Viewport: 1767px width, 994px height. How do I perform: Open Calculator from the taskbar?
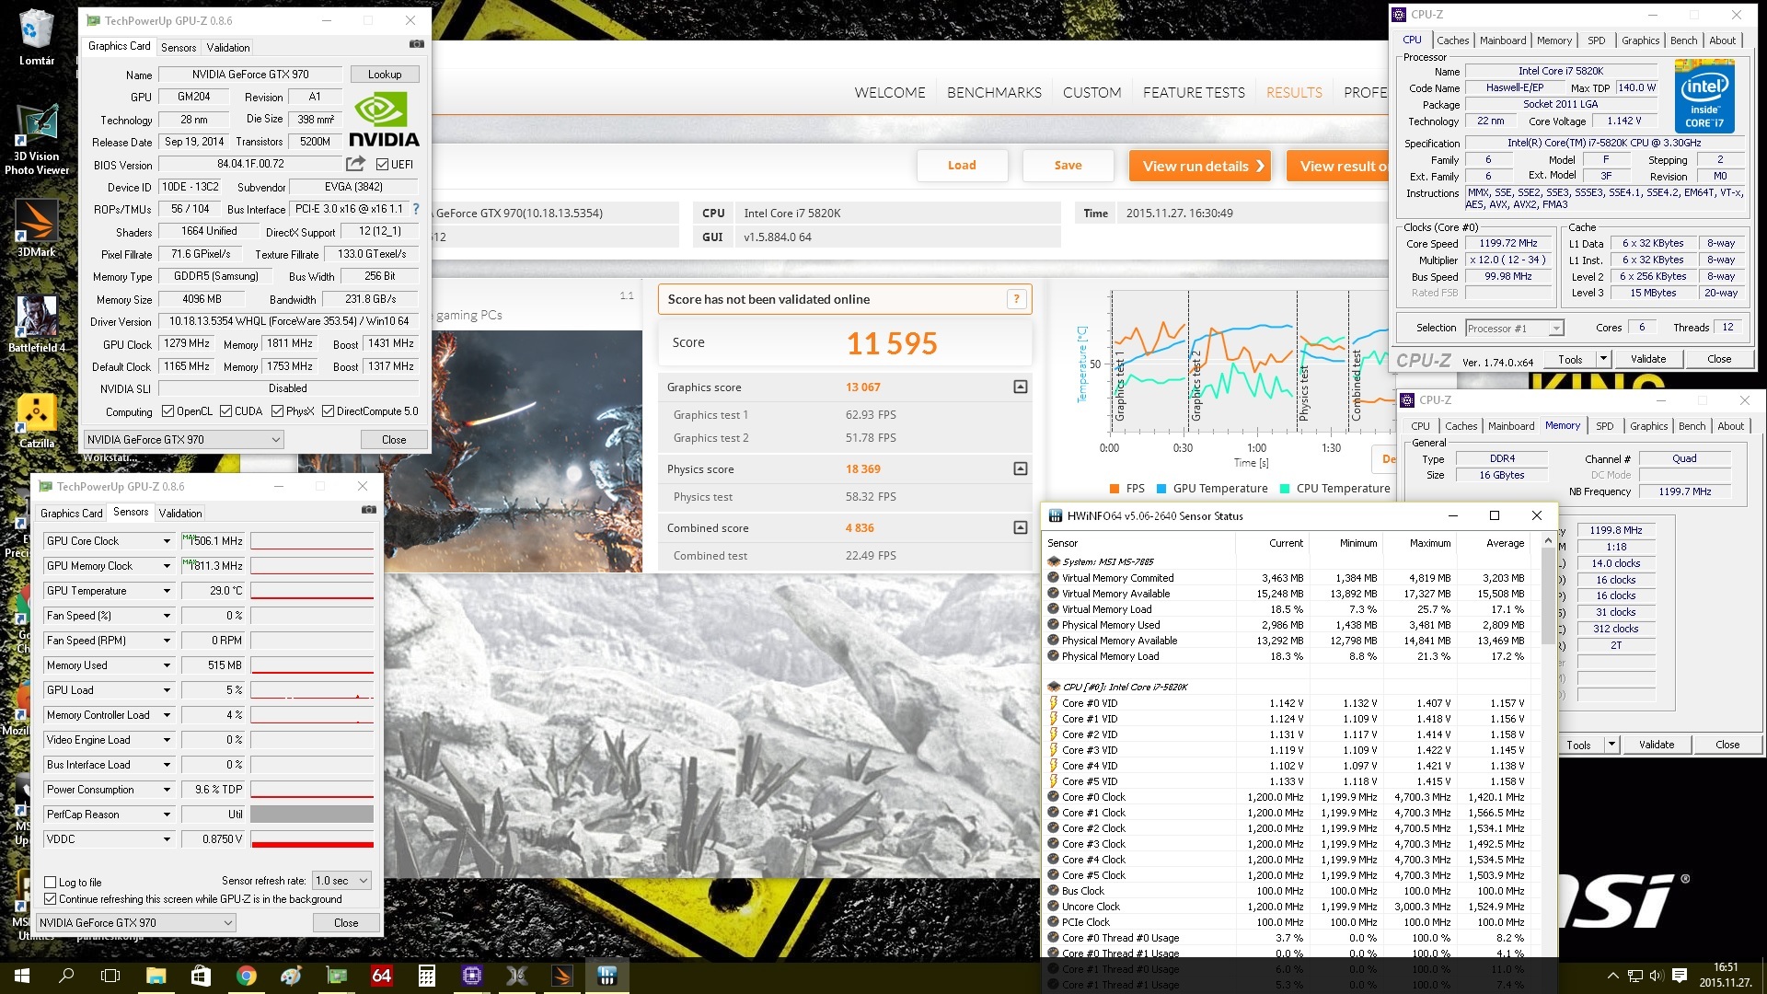pyautogui.click(x=426, y=976)
